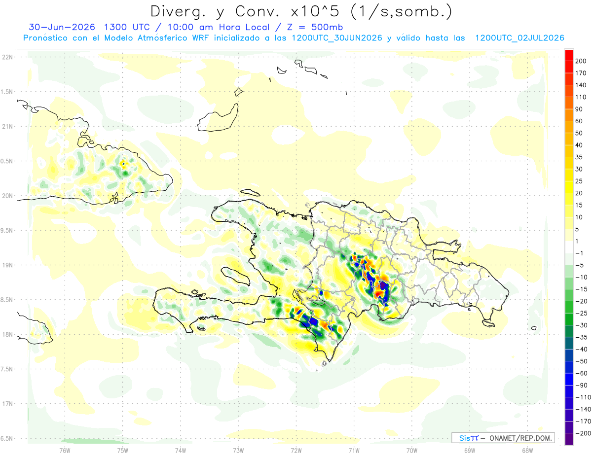Click the legend value -200

coord(583,433)
